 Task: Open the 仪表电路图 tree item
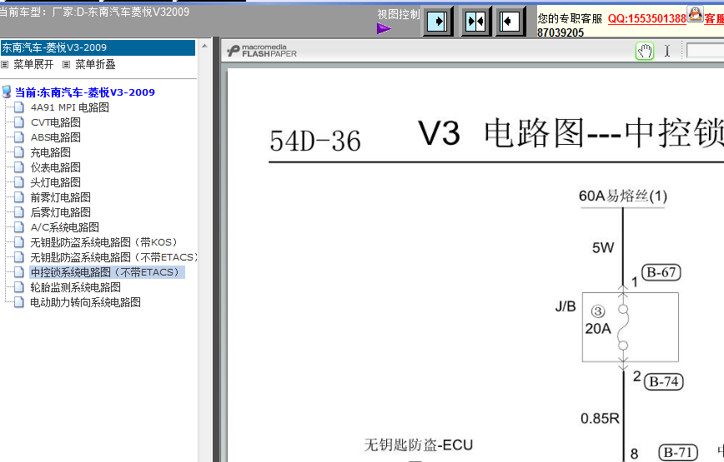point(55,167)
